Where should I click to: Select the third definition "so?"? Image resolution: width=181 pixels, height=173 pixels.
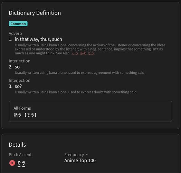click(x=18, y=86)
